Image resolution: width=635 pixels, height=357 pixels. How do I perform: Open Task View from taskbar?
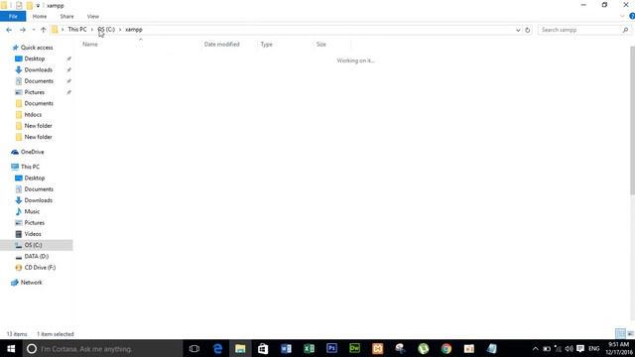pyautogui.click(x=194, y=348)
